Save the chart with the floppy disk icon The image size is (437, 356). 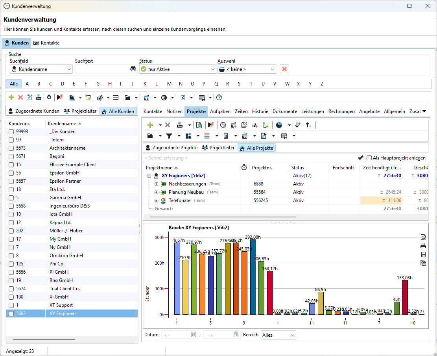pos(423,254)
